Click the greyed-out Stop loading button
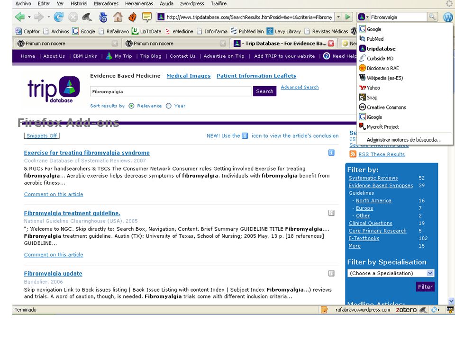Image resolution: width=455 pixels, height=341 pixels. 73,17
